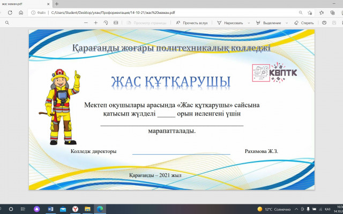The image size is (343, 214).
Task: Open a new browser tab
Action: (56, 4)
